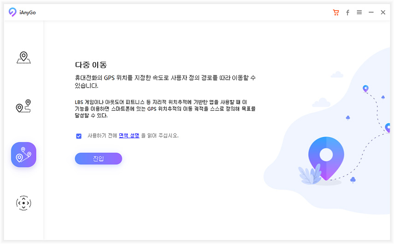This screenshot has height=244, width=394.
Task: Click the 진입 enter button
Action: (x=99, y=159)
